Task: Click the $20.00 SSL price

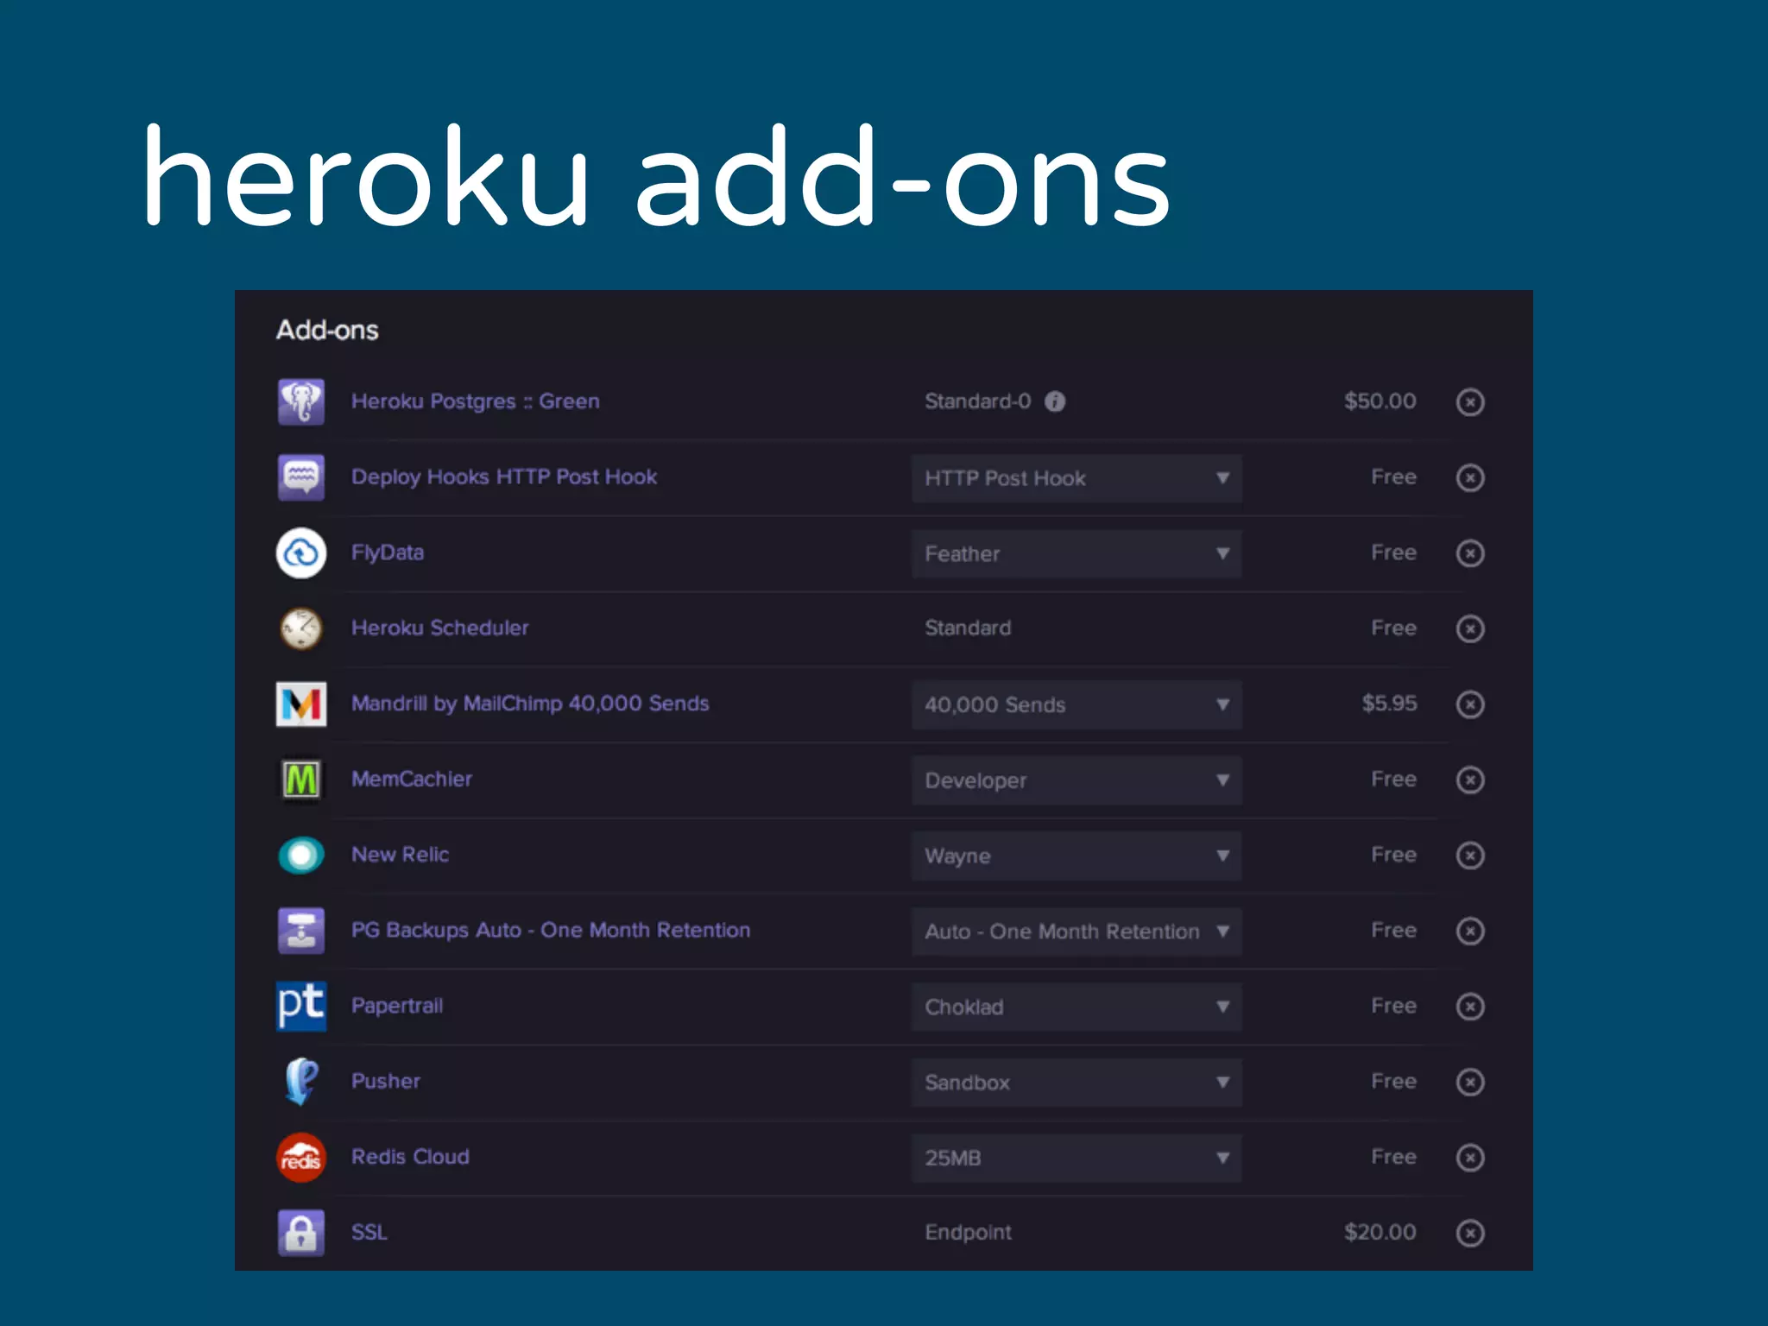Action: point(1380,1232)
